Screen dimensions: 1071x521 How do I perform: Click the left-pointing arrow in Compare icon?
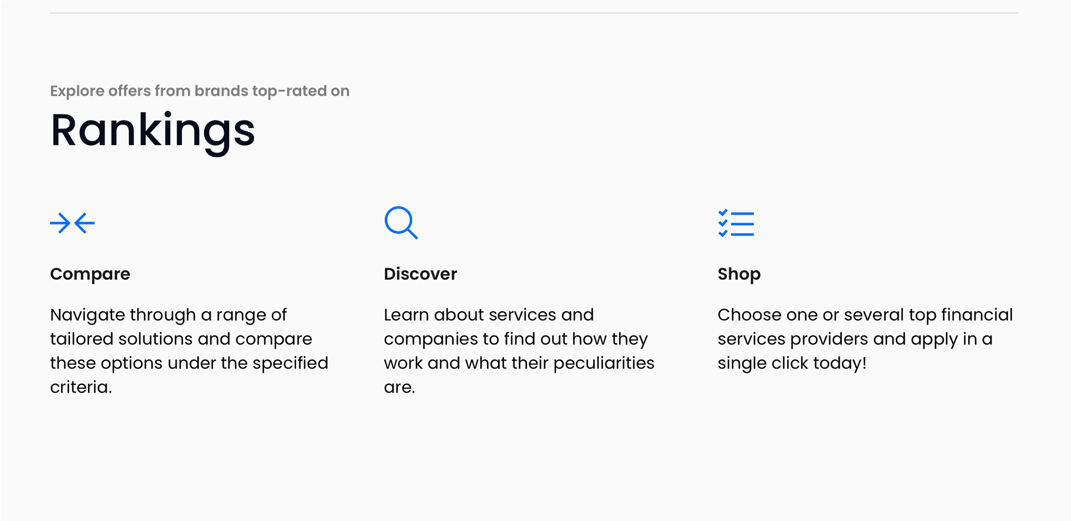tap(84, 223)
